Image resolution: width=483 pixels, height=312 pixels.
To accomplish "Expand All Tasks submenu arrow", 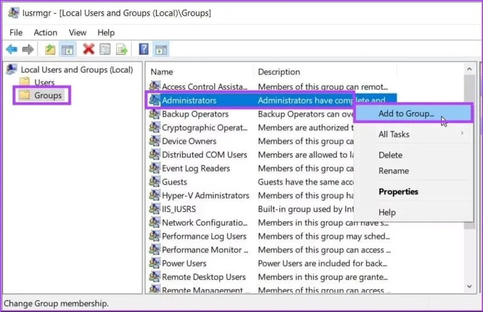I will (462, 133).
